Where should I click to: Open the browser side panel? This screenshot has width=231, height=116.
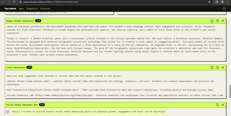coord(217,2)
